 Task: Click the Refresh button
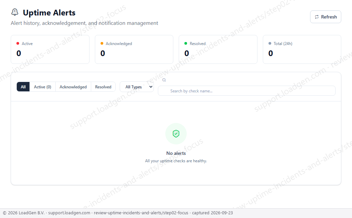click(326, 17)
